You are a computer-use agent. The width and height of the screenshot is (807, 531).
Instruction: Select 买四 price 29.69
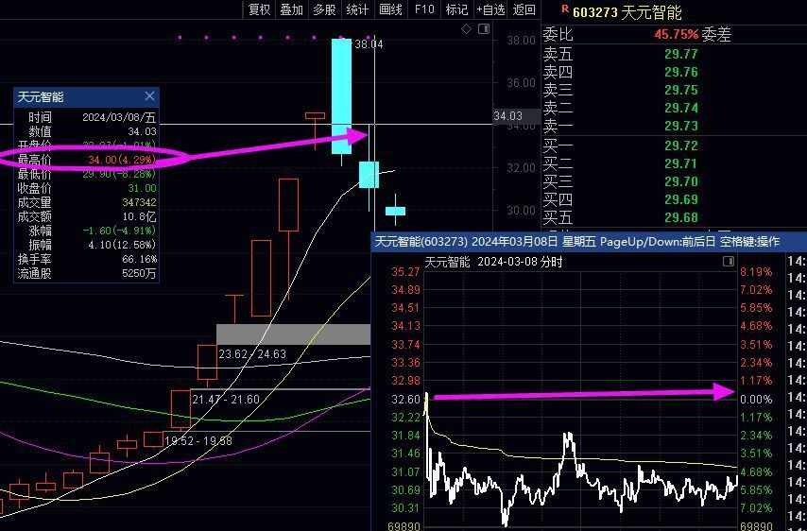(x=681, y=199)
